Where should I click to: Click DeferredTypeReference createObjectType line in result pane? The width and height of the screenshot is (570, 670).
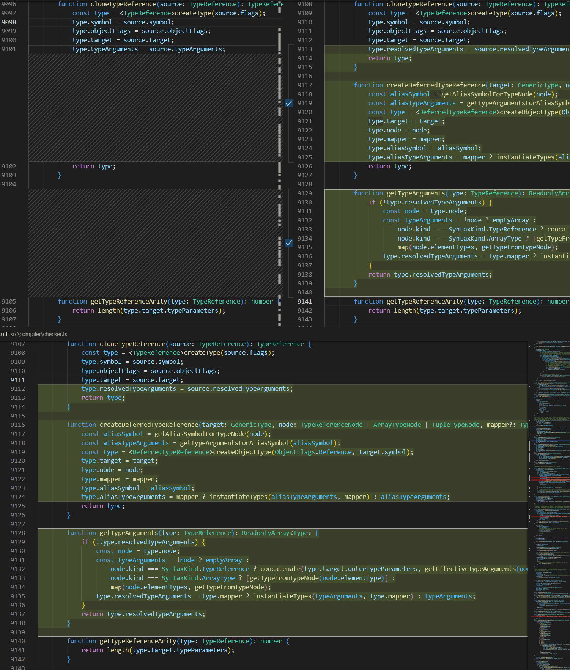(x=247, y=452)
